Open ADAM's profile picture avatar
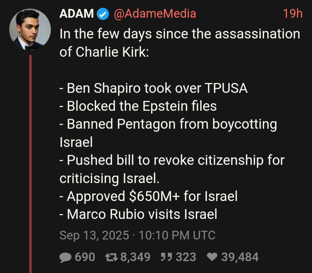This screenshot has height=273, width=312. click(x=30, y=29)
